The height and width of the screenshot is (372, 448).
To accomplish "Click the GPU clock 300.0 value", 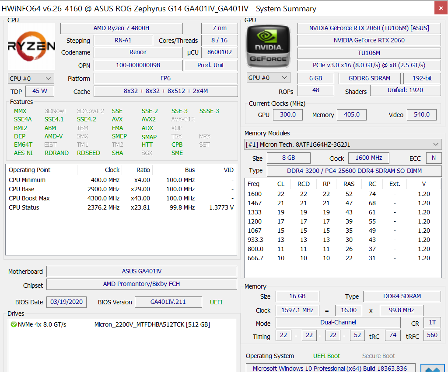I will coord(287,115).
